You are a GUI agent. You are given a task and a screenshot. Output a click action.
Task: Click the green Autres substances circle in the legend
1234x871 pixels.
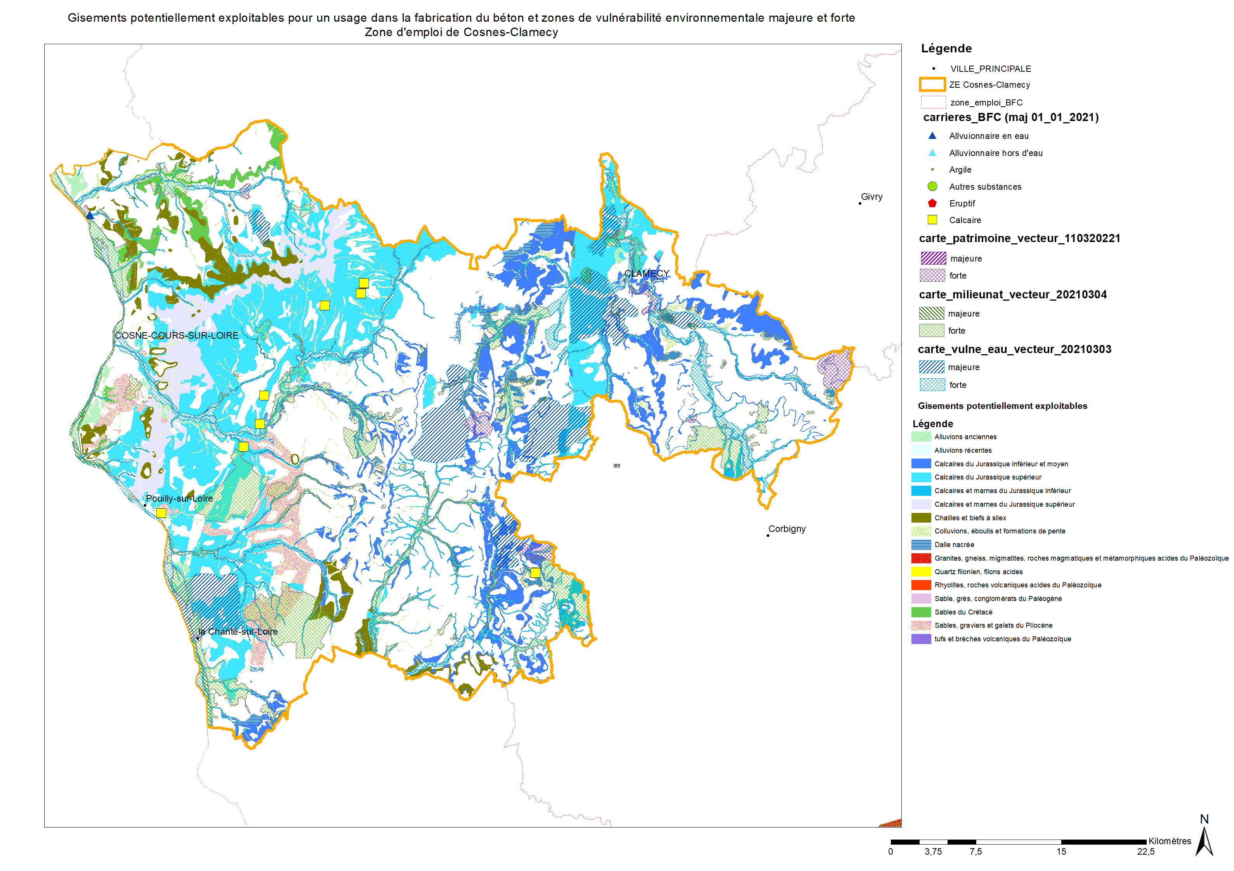[932, 187]
